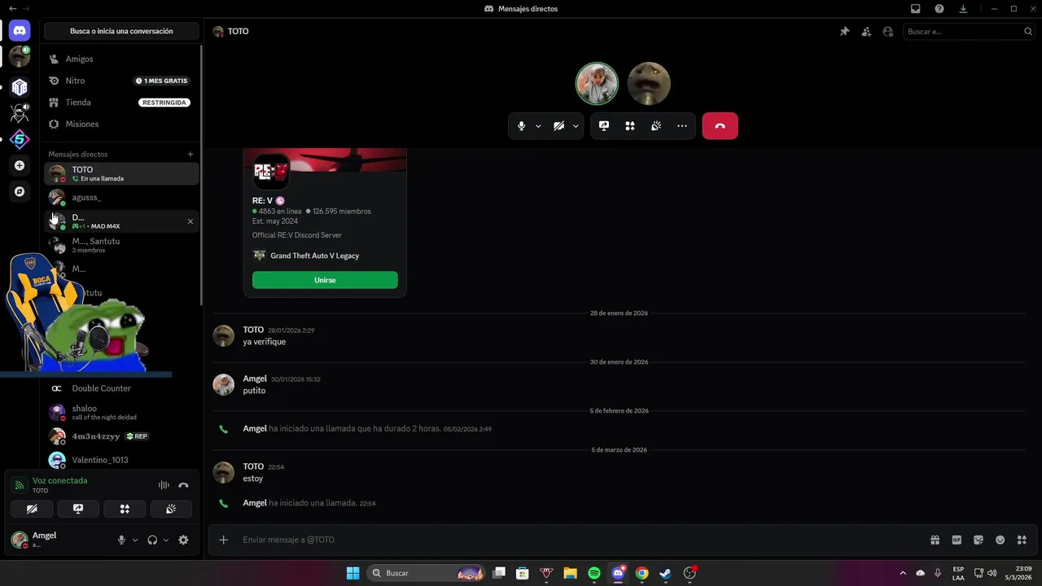
Task: Add a server with plus icon
Action: pyautogui.click(x=20, y=165)
